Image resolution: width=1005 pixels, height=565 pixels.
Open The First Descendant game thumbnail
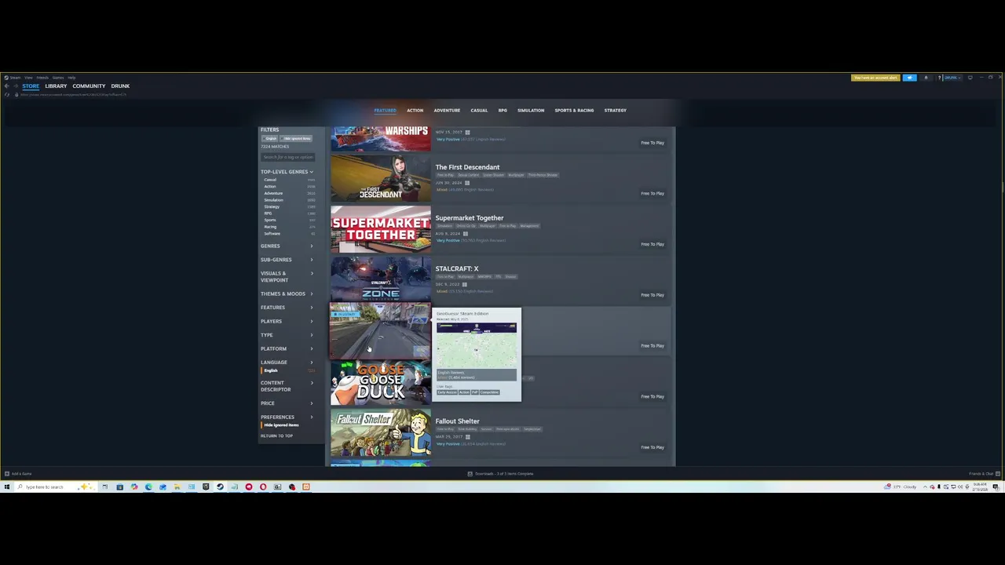(x=381, y=177)
